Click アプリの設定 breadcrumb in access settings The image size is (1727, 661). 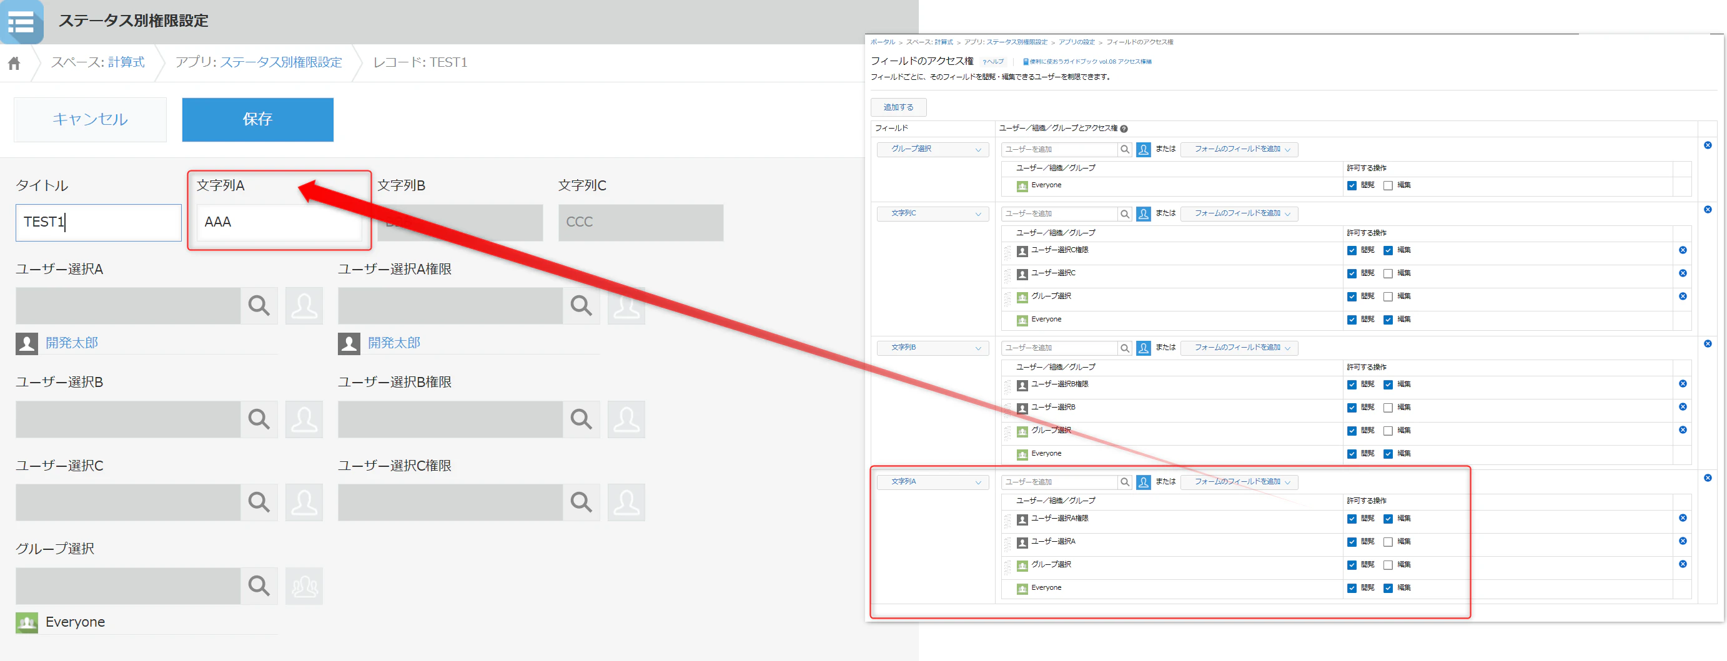point(1077,42)
